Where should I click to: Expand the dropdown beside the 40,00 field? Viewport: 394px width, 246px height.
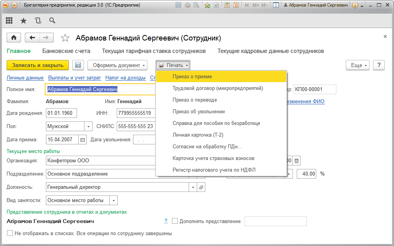coord(289,174)
